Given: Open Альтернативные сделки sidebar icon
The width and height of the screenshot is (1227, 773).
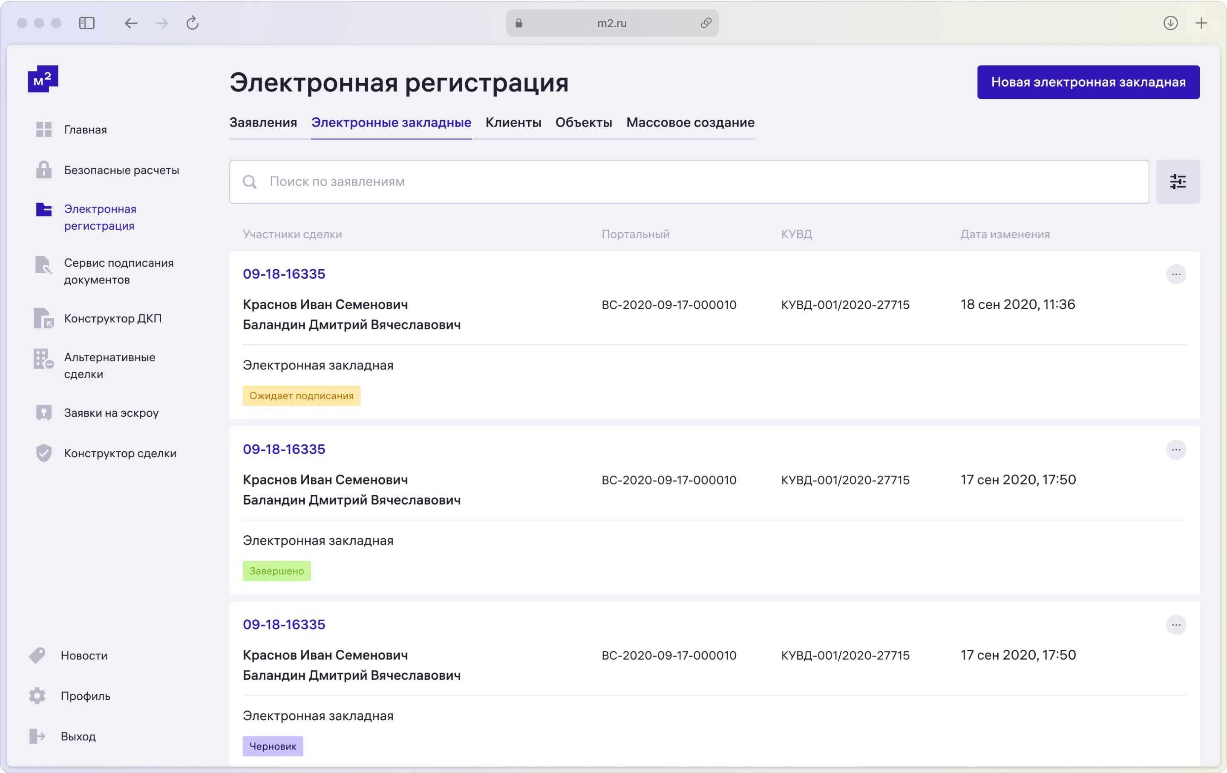Looking at the screenshot, I should pyautogui.click(x=44, y=359).
